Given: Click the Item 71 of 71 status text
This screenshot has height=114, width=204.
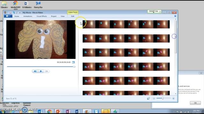Looking at the screenshot, I should click(11, 98).
